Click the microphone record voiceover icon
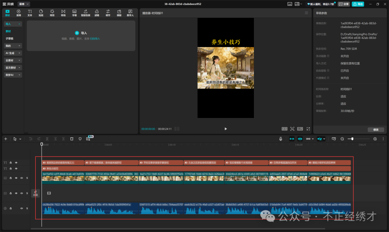This screenshot has width=389, height=232. click(281, 139)
